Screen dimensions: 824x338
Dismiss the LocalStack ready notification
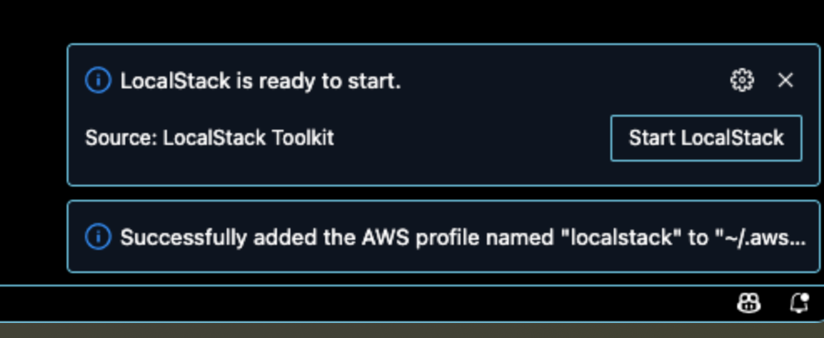pyautogui.click(x=785, y=80)
